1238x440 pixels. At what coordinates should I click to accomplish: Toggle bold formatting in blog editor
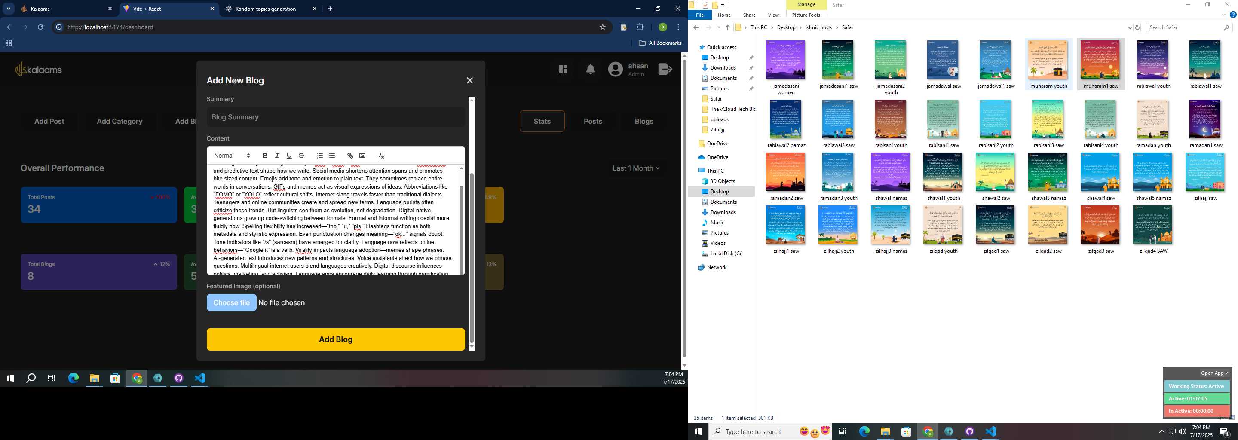(265, 156)
